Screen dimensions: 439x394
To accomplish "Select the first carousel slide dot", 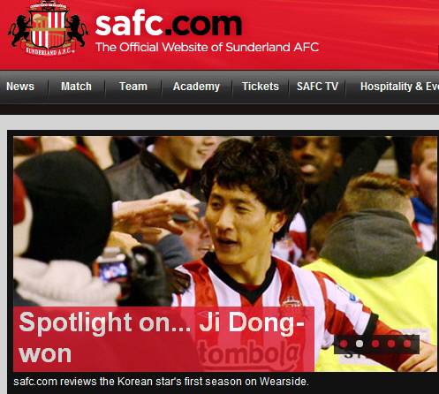I will click(344, 344).
